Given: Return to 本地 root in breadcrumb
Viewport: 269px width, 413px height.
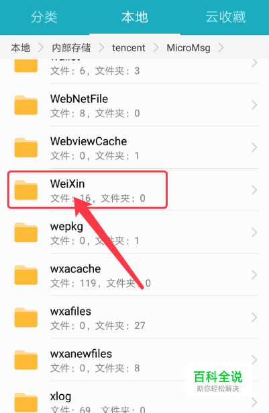Looking at the screenshot, I should click(x=21, y=48).
